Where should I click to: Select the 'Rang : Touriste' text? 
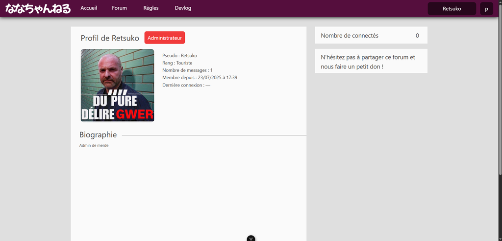point(177,63)
